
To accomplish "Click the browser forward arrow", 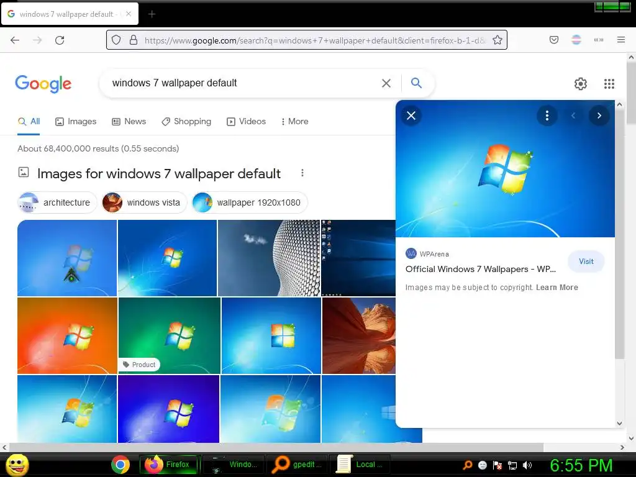I will (37, 40).
